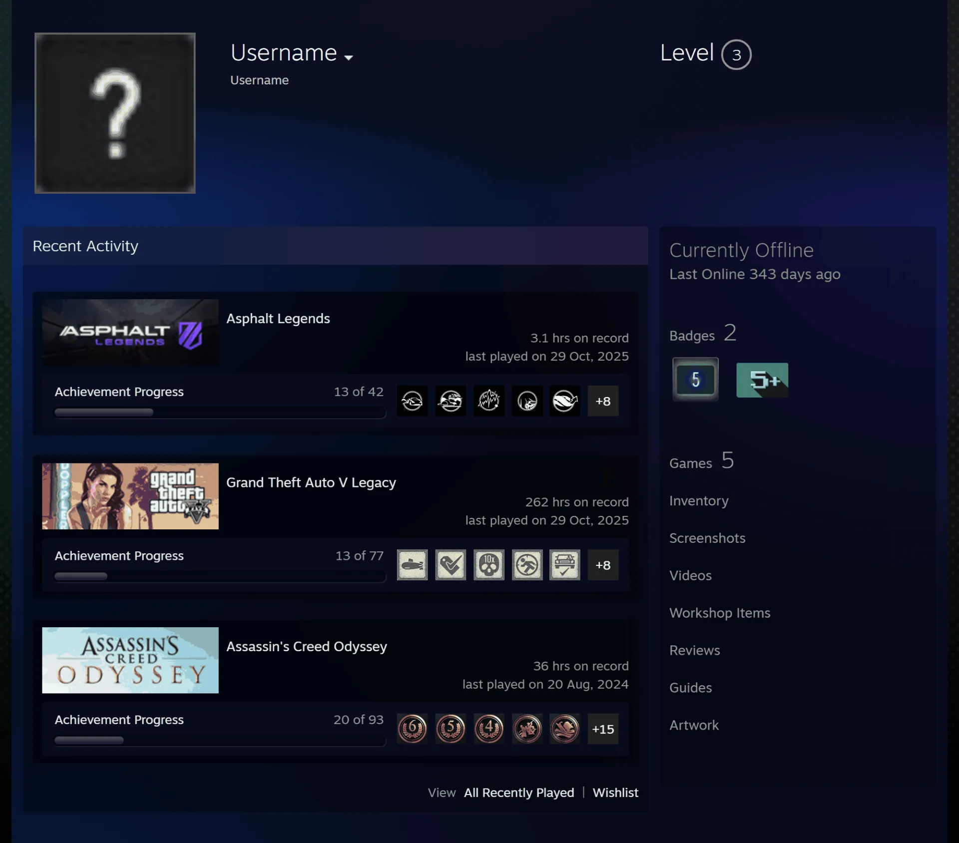
Task: Show +8 more Asphalt Legends achievements
Action: pos(603,401)
